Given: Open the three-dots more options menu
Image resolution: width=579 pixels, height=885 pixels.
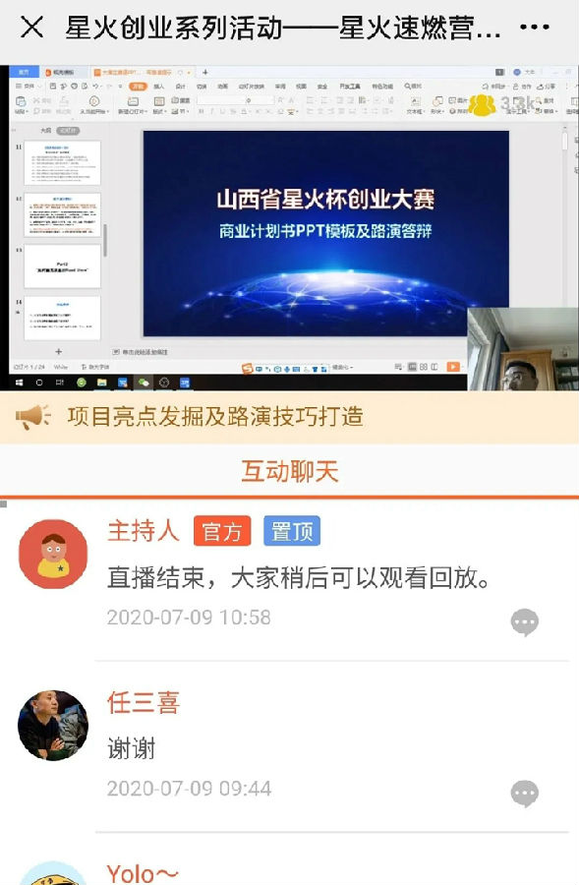Looking at the screenshot, I should pyautogui.click(x=534, y=27).
